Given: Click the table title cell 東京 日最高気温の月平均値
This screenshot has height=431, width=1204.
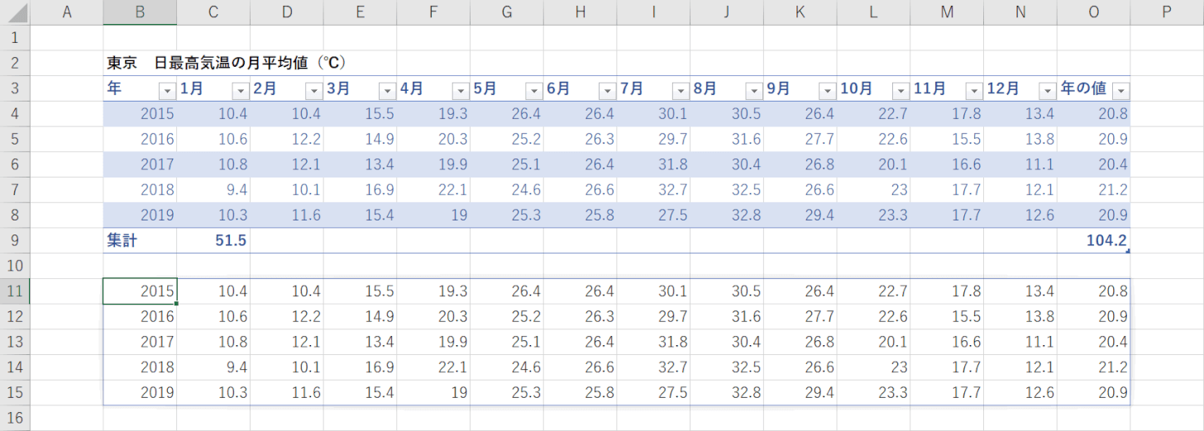Looking at the screenshot, I should click(x=226, y=63).
